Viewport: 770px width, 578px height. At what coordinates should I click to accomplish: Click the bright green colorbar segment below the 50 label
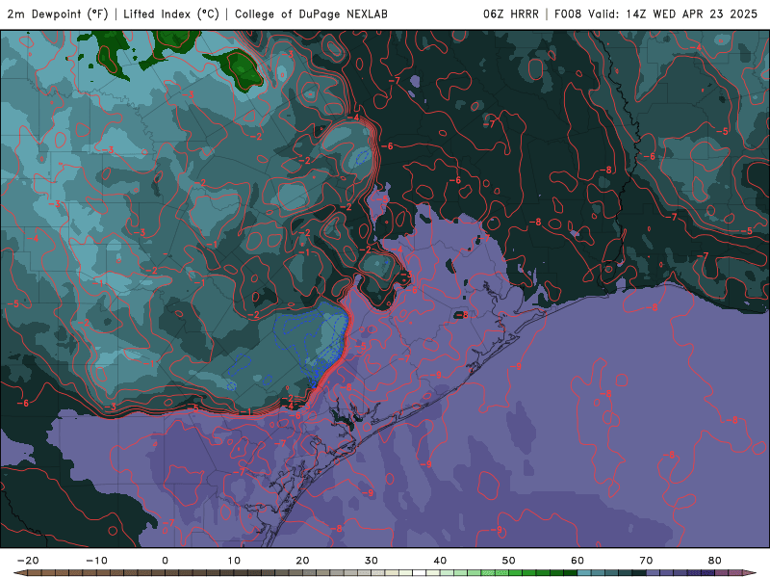pos(516,573)
